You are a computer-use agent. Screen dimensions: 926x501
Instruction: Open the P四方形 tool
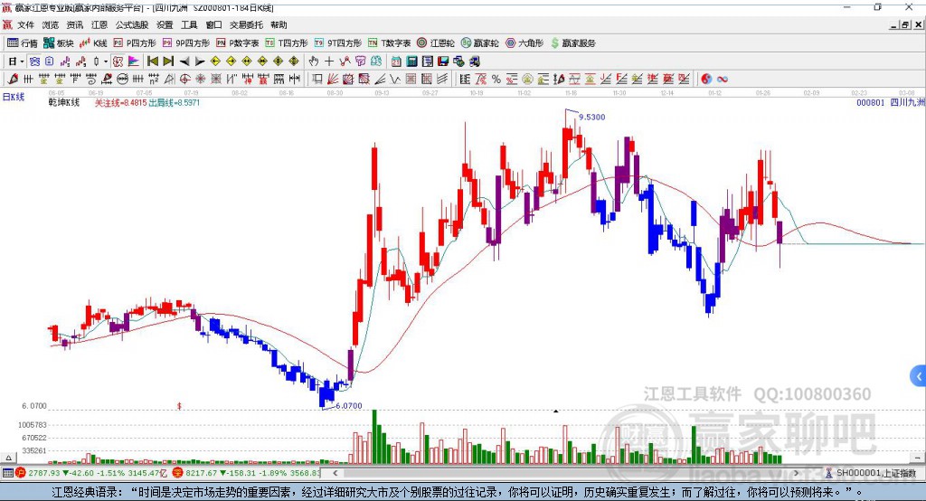135,43
